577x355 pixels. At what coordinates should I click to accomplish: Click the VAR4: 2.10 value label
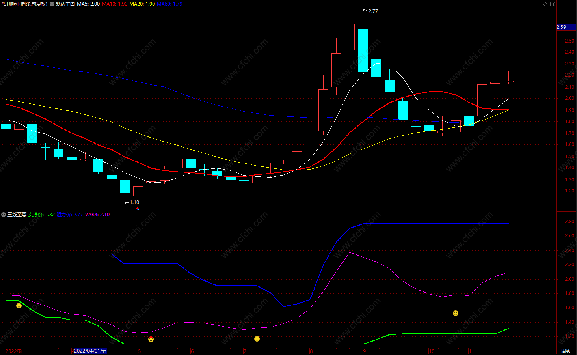click(x=97, y=215)
